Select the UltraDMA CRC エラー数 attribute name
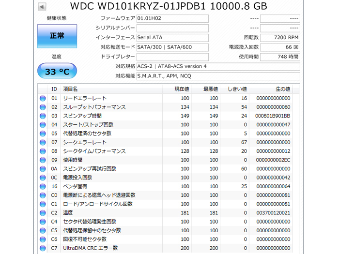The image size is (339, 254). [91, 248]
